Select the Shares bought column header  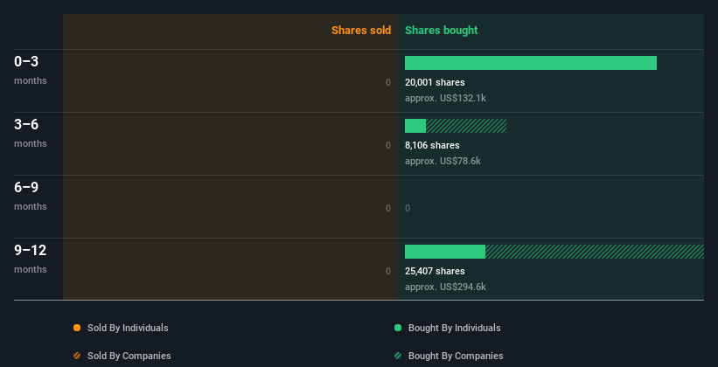tap(441, 31)
